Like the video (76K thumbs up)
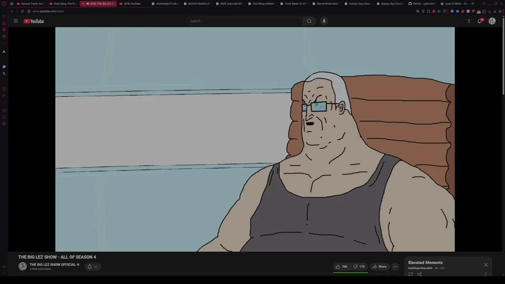 point(341,267)
